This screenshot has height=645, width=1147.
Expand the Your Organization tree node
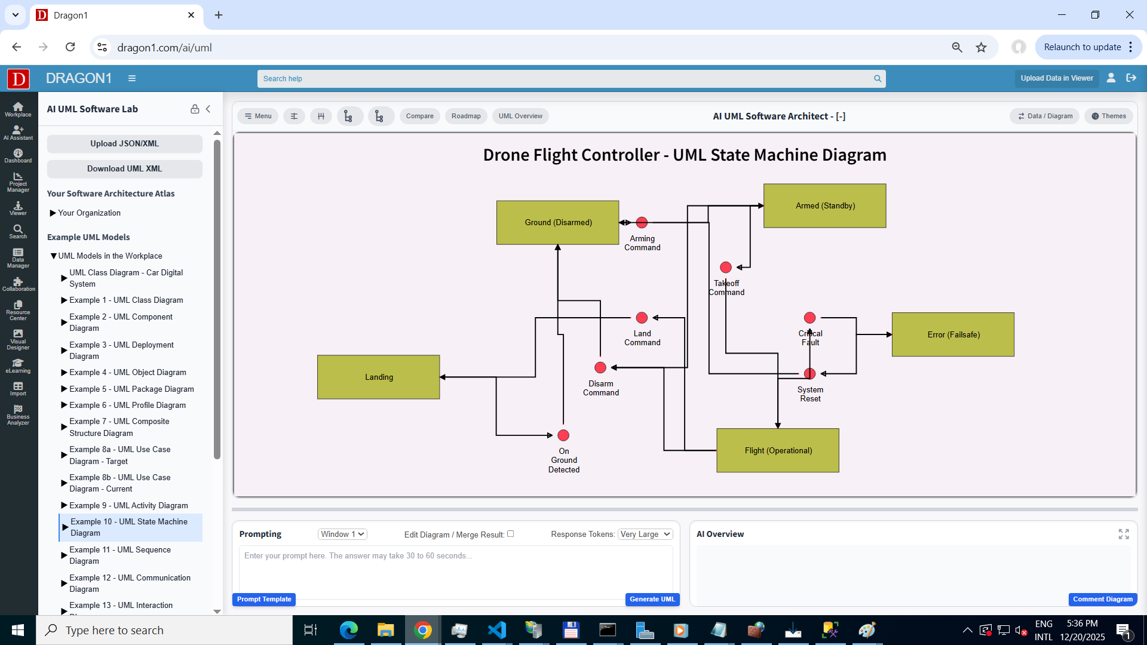[x=53, y=213]
